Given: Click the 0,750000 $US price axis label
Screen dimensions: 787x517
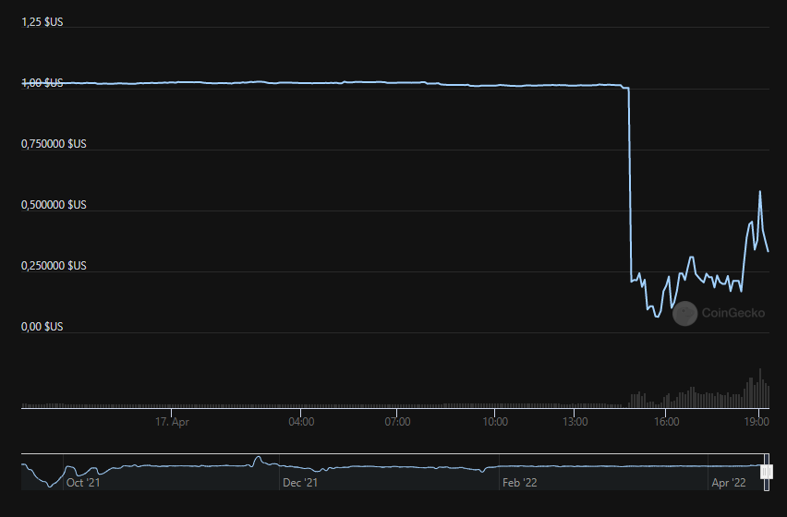Looking at the screenshot, I should pyautogui.click(x=54, y=143).
